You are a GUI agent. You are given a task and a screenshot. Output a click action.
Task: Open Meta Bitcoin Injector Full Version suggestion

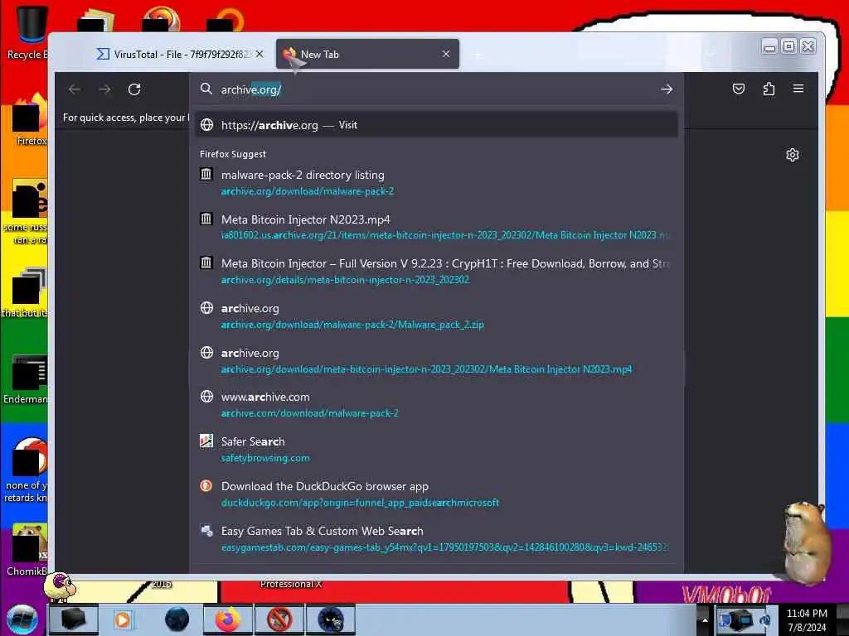(436, 272)
